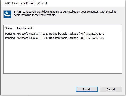Click the instruction text about required items
126x96 pixels.
point(65,13)
